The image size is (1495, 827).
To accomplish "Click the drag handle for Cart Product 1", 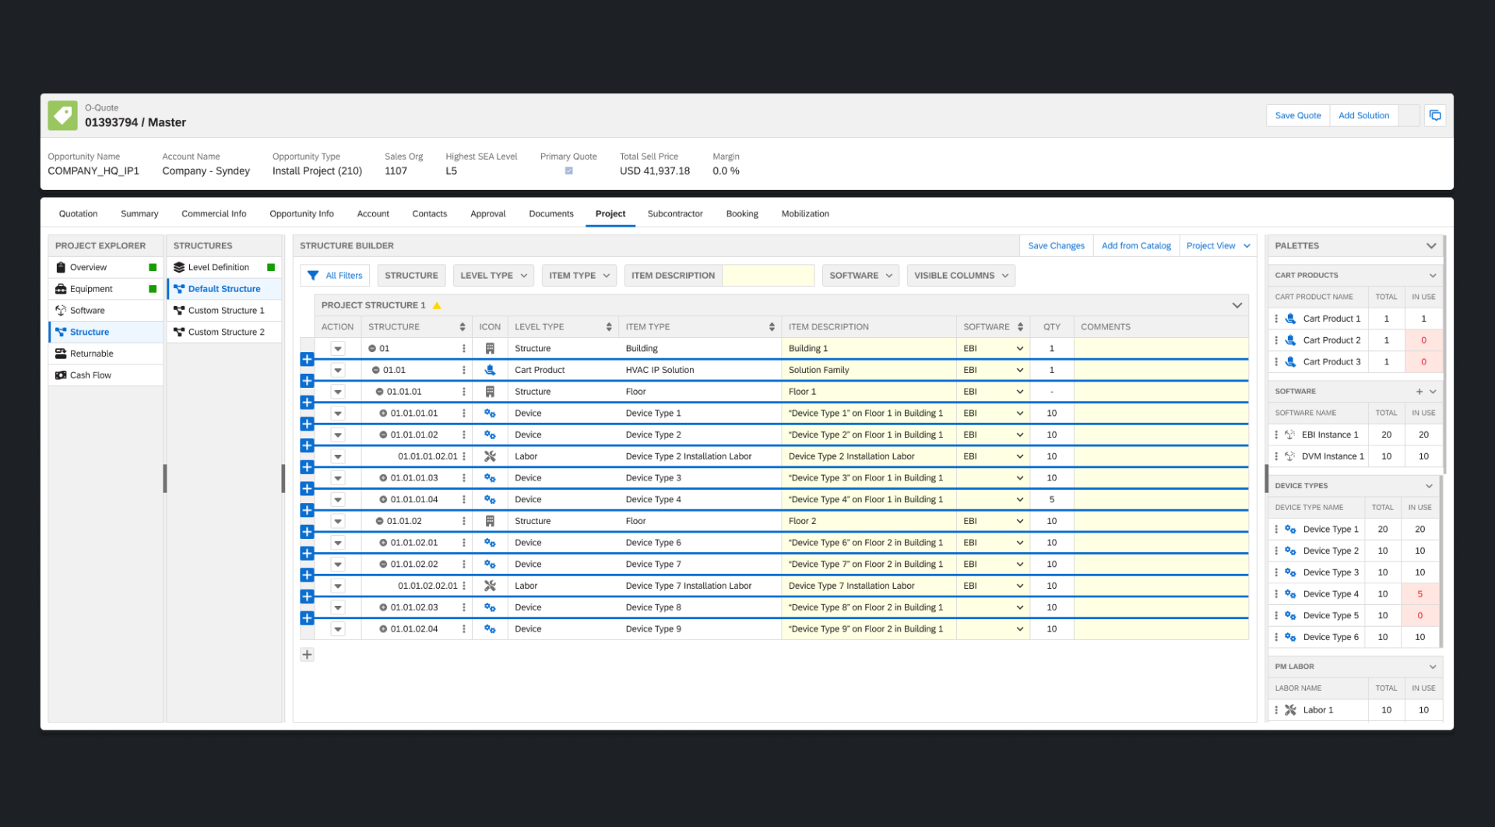I will 1276,318.
